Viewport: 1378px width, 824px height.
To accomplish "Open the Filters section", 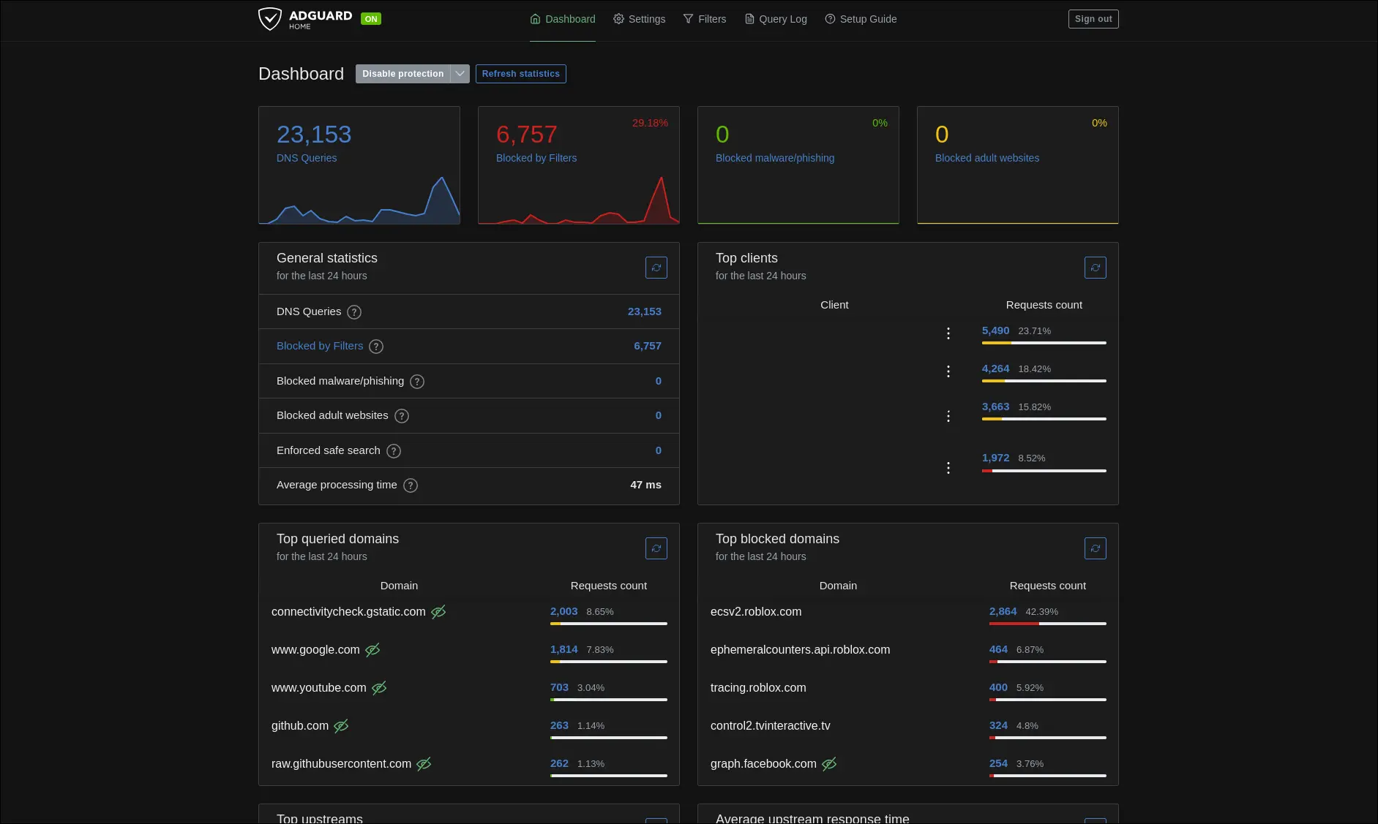I will pyautogui.click(x=705, y=19).
